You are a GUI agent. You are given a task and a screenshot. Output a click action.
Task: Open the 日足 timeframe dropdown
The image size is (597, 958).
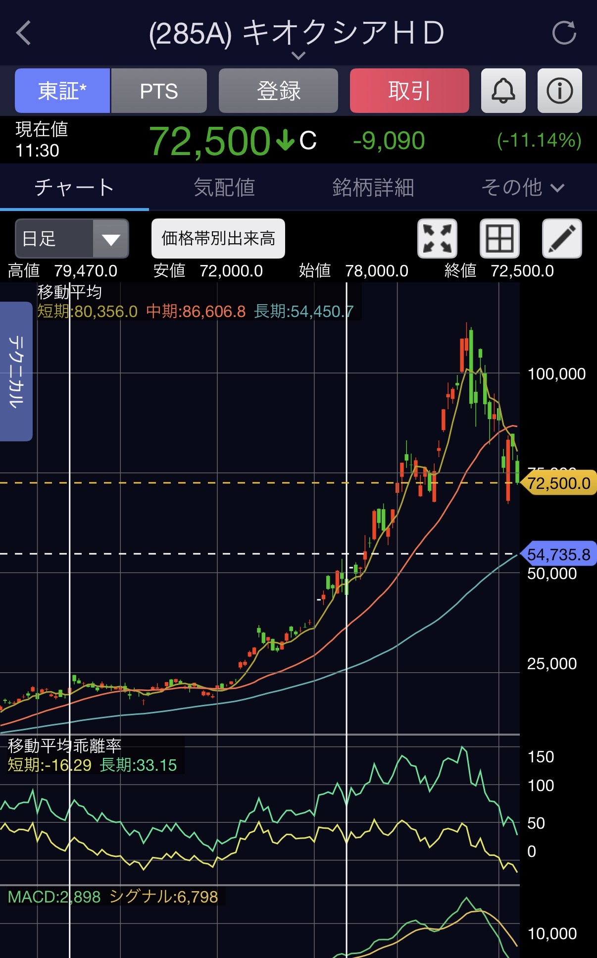click(72, 238)
